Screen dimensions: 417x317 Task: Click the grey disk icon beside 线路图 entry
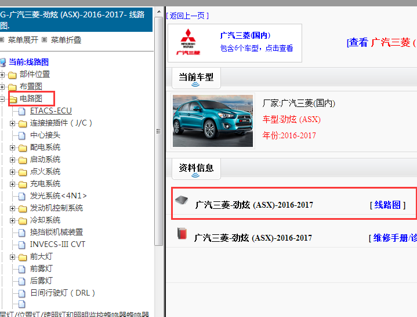coord(182,200)
